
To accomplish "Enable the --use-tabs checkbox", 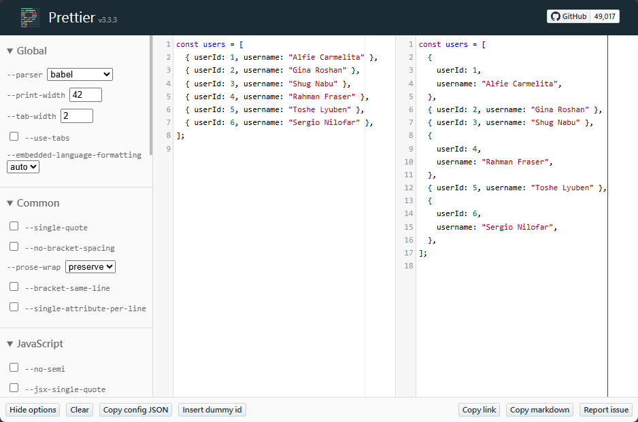I will pyautogui.click(x=14, y=136).
